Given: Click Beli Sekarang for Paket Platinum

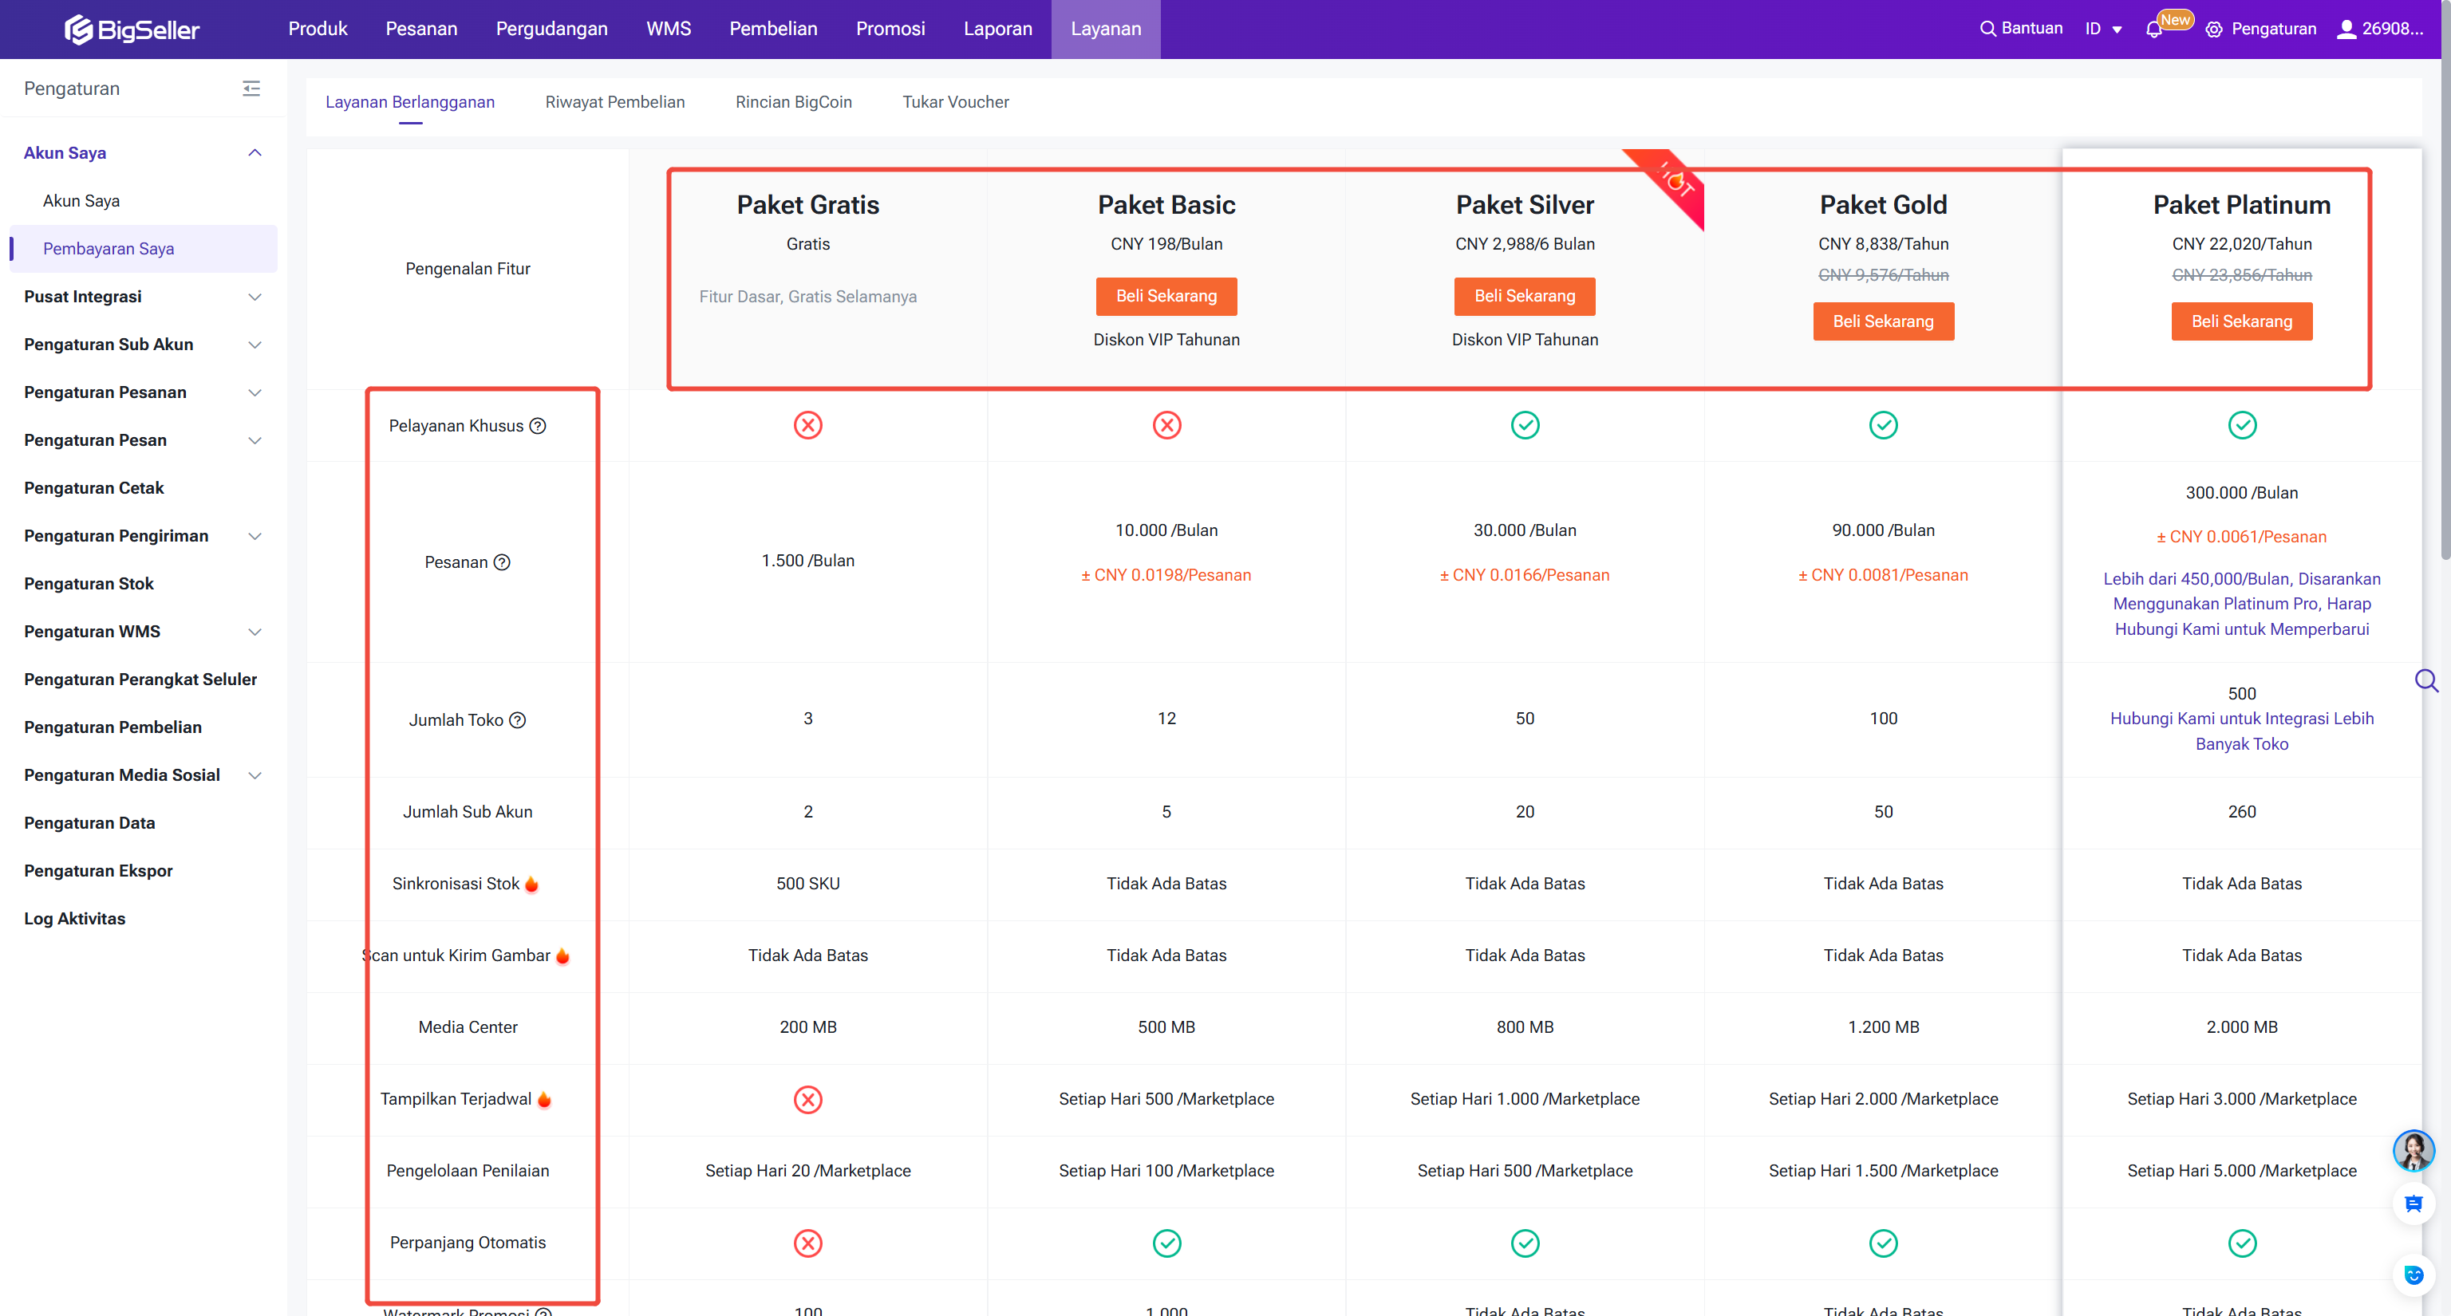Looking at the screenshot, I should point(2240,321).
